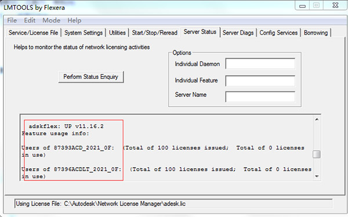Click Perform Status Enquiry button
Viewport: 348px width, 217px height.
[x=91, y=77]
